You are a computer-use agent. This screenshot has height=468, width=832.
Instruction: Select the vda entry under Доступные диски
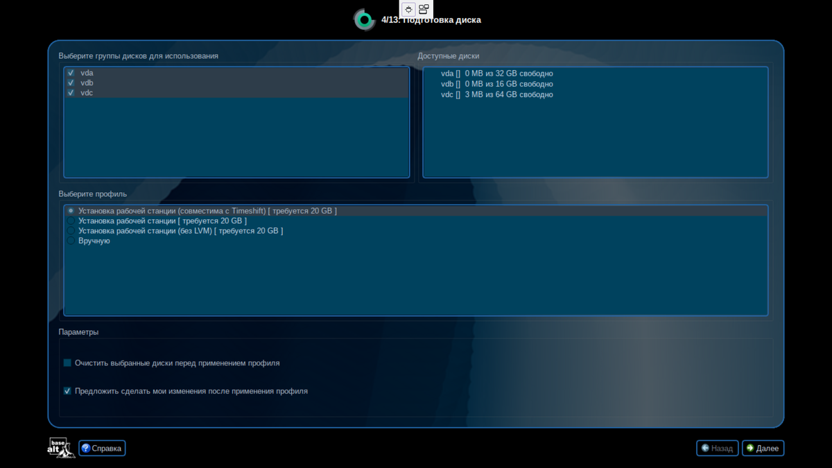tap(497, 73)
